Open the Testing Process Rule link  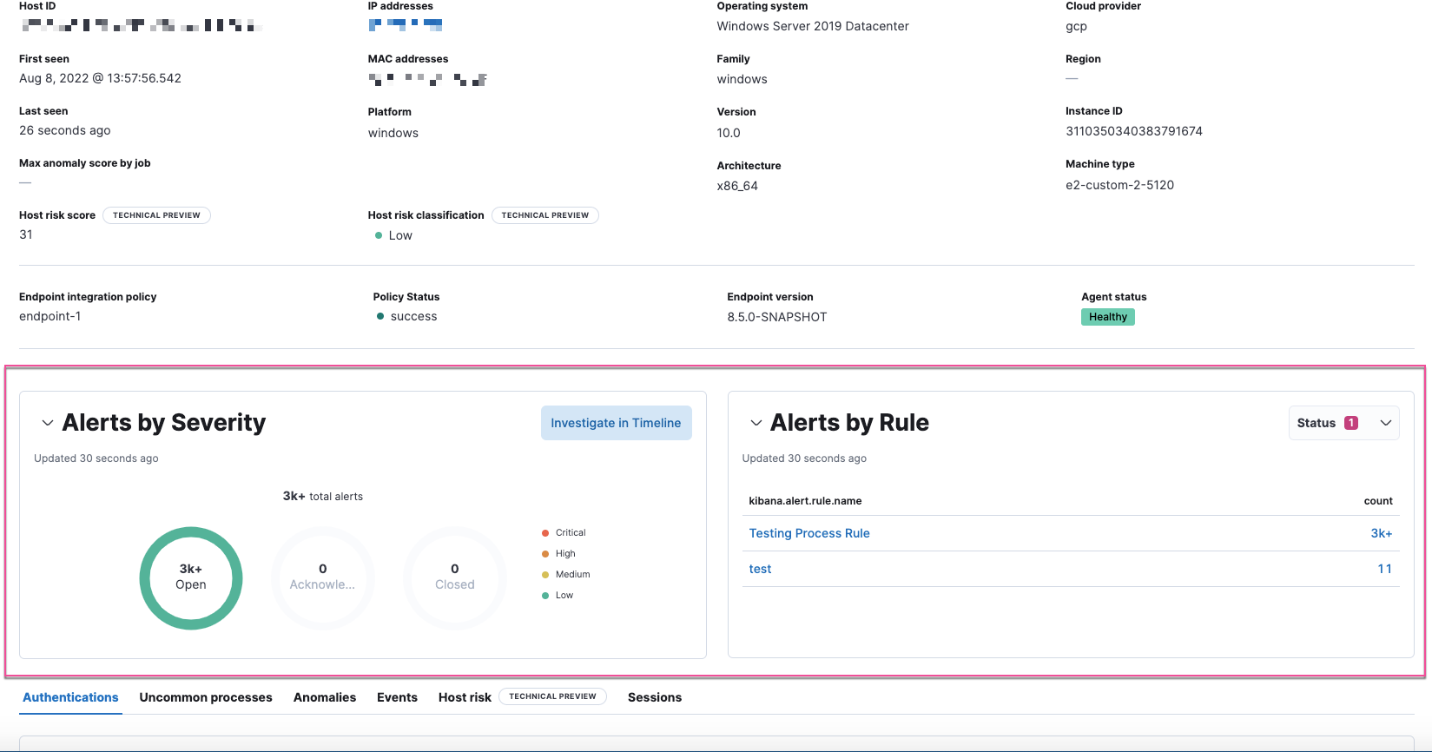click(808, 533)
